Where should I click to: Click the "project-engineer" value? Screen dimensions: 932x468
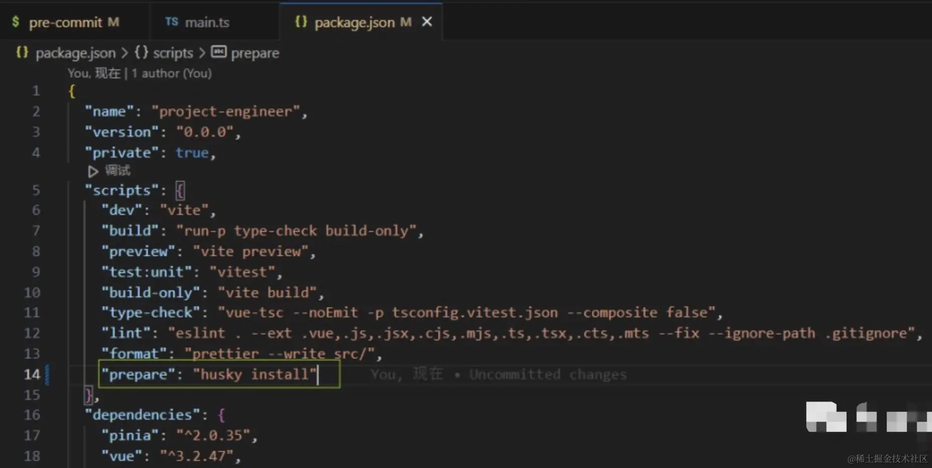pos(225,111)
